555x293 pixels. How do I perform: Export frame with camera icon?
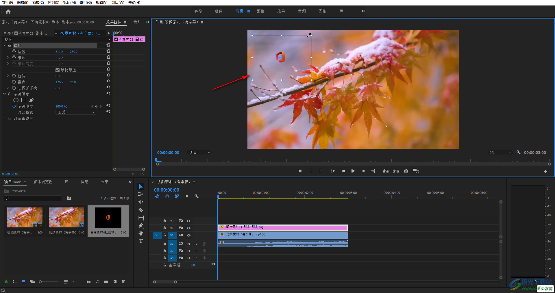406,171
